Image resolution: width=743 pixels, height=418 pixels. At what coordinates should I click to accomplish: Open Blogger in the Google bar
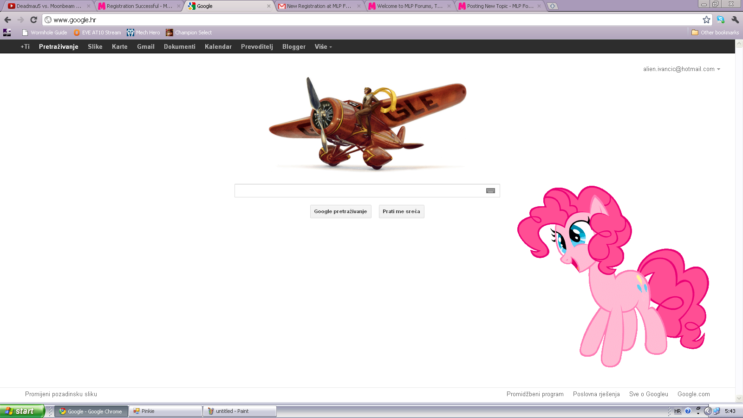click(294, 46)
